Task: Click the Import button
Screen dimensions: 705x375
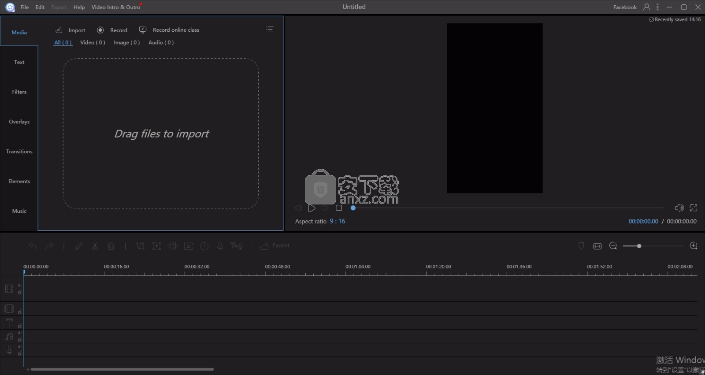Action: pyautogui.click(x=70, y=30)
